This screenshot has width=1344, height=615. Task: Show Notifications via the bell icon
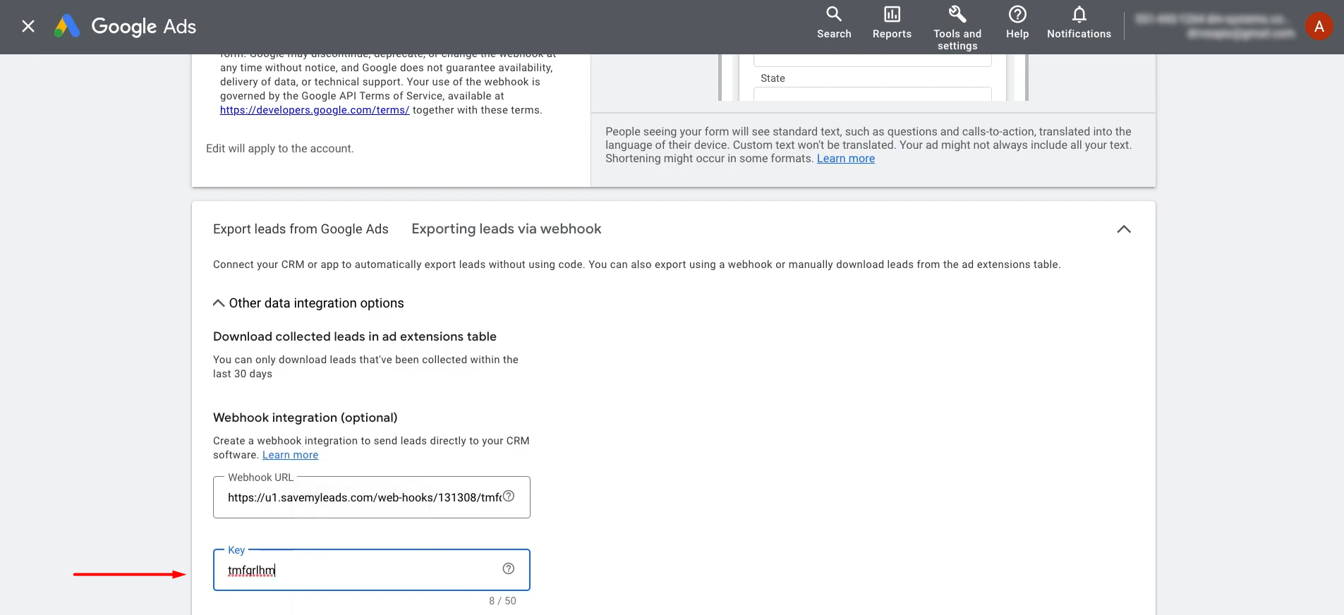pyautogui.click(x=1079, y=23)
